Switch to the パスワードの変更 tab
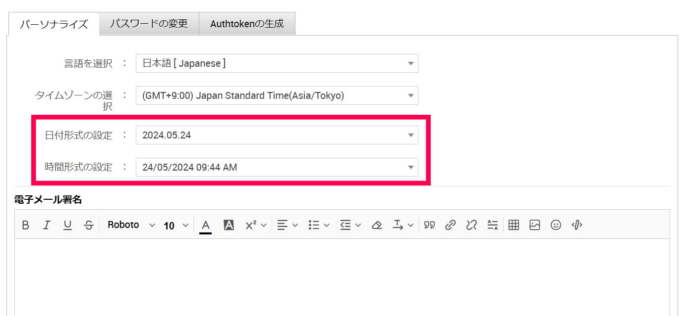The width and height of the screenshot is (692, 316). pos(149,23)
